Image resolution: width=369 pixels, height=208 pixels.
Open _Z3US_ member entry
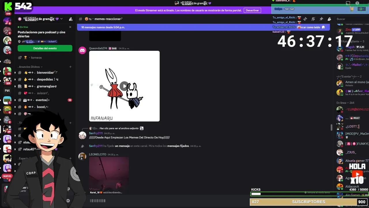coord(352,152)
